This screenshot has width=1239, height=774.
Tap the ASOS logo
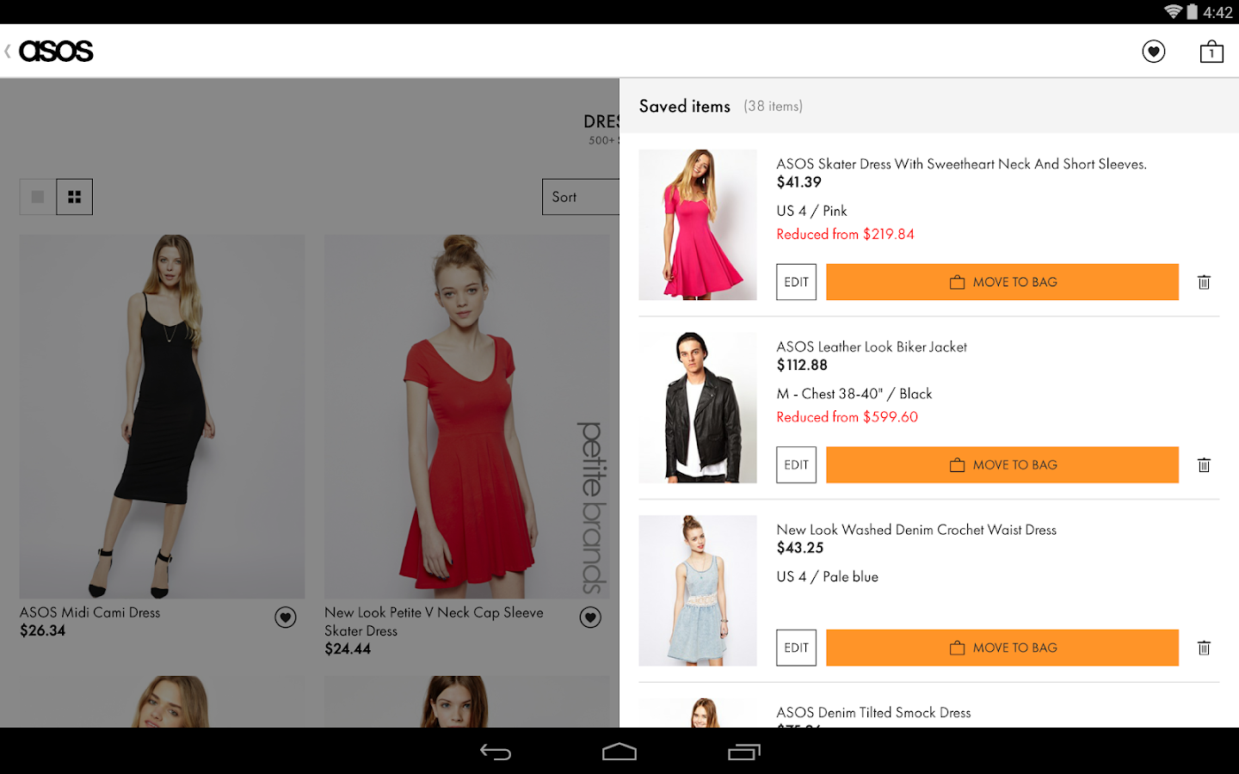coord(56,52)
